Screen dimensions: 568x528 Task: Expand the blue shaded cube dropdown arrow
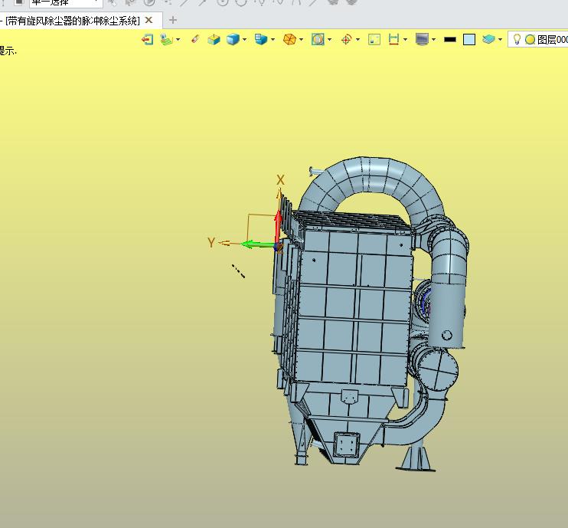(245, 39)
